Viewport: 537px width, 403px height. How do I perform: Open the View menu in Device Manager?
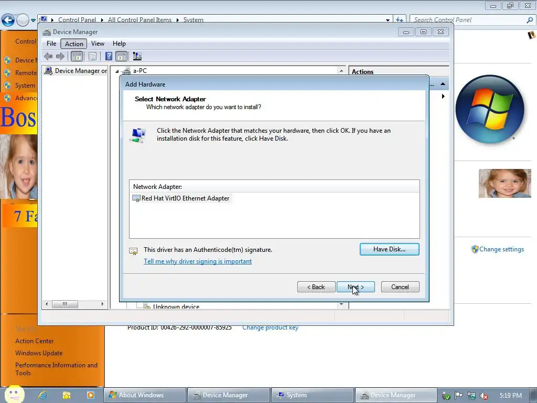point(98,44)
